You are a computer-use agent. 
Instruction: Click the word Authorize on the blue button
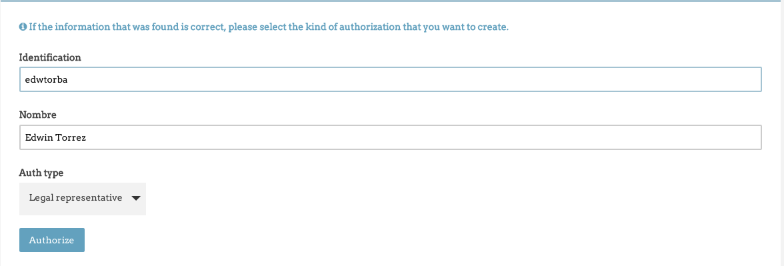coord(51,240)
